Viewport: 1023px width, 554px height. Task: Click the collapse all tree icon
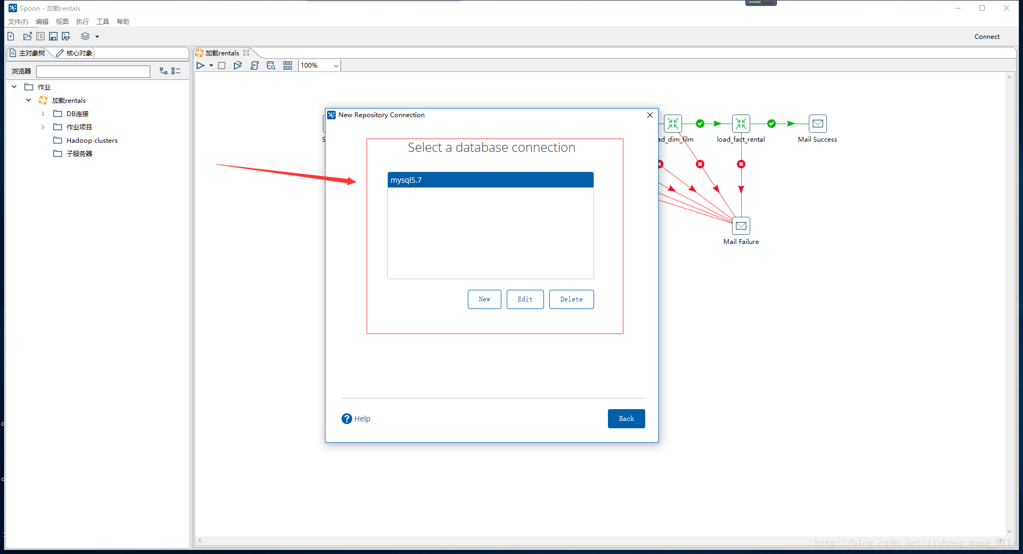[176, 71]
